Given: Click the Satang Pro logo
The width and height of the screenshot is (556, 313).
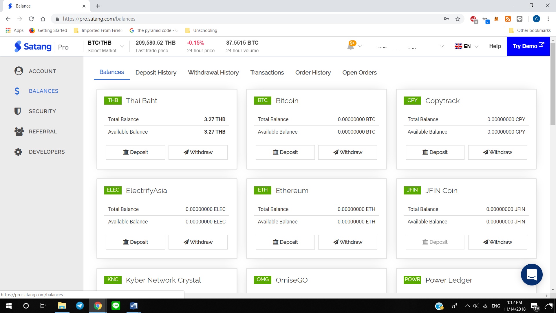Looking at the screenshot, I should [41, 47].
